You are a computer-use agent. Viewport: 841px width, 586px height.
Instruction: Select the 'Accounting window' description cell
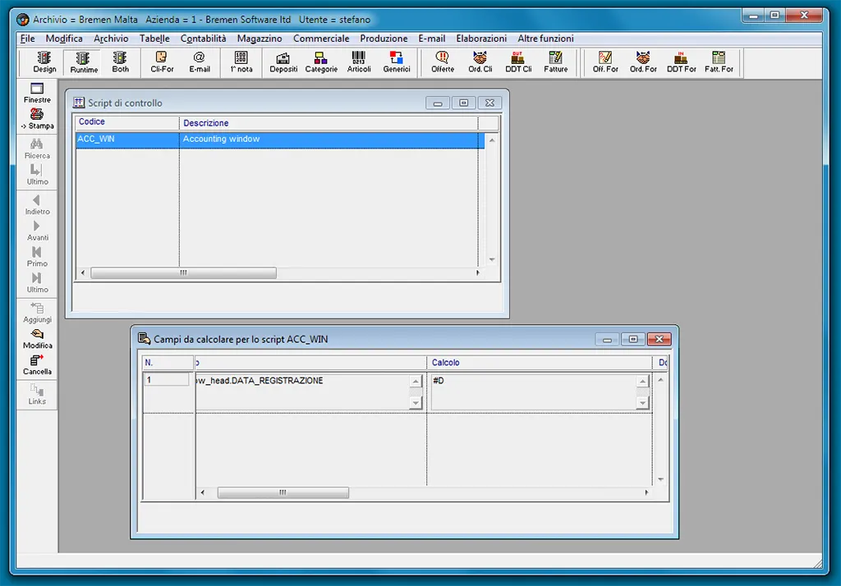tap(329, 140)
